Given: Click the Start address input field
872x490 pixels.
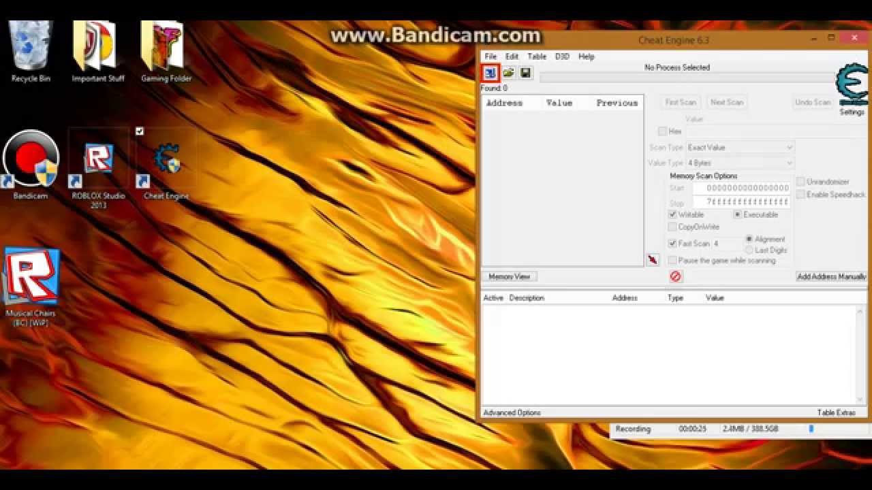Looking at the screenshot, I should [x=742, y=188].
